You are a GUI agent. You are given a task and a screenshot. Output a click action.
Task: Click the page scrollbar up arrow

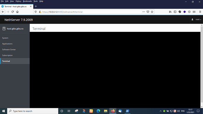tap(202, 25)
